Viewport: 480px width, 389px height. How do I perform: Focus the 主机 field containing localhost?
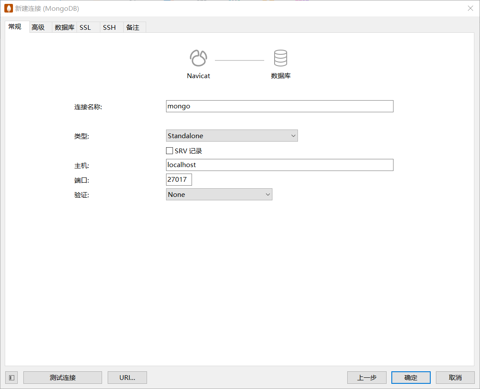[279, 165]
